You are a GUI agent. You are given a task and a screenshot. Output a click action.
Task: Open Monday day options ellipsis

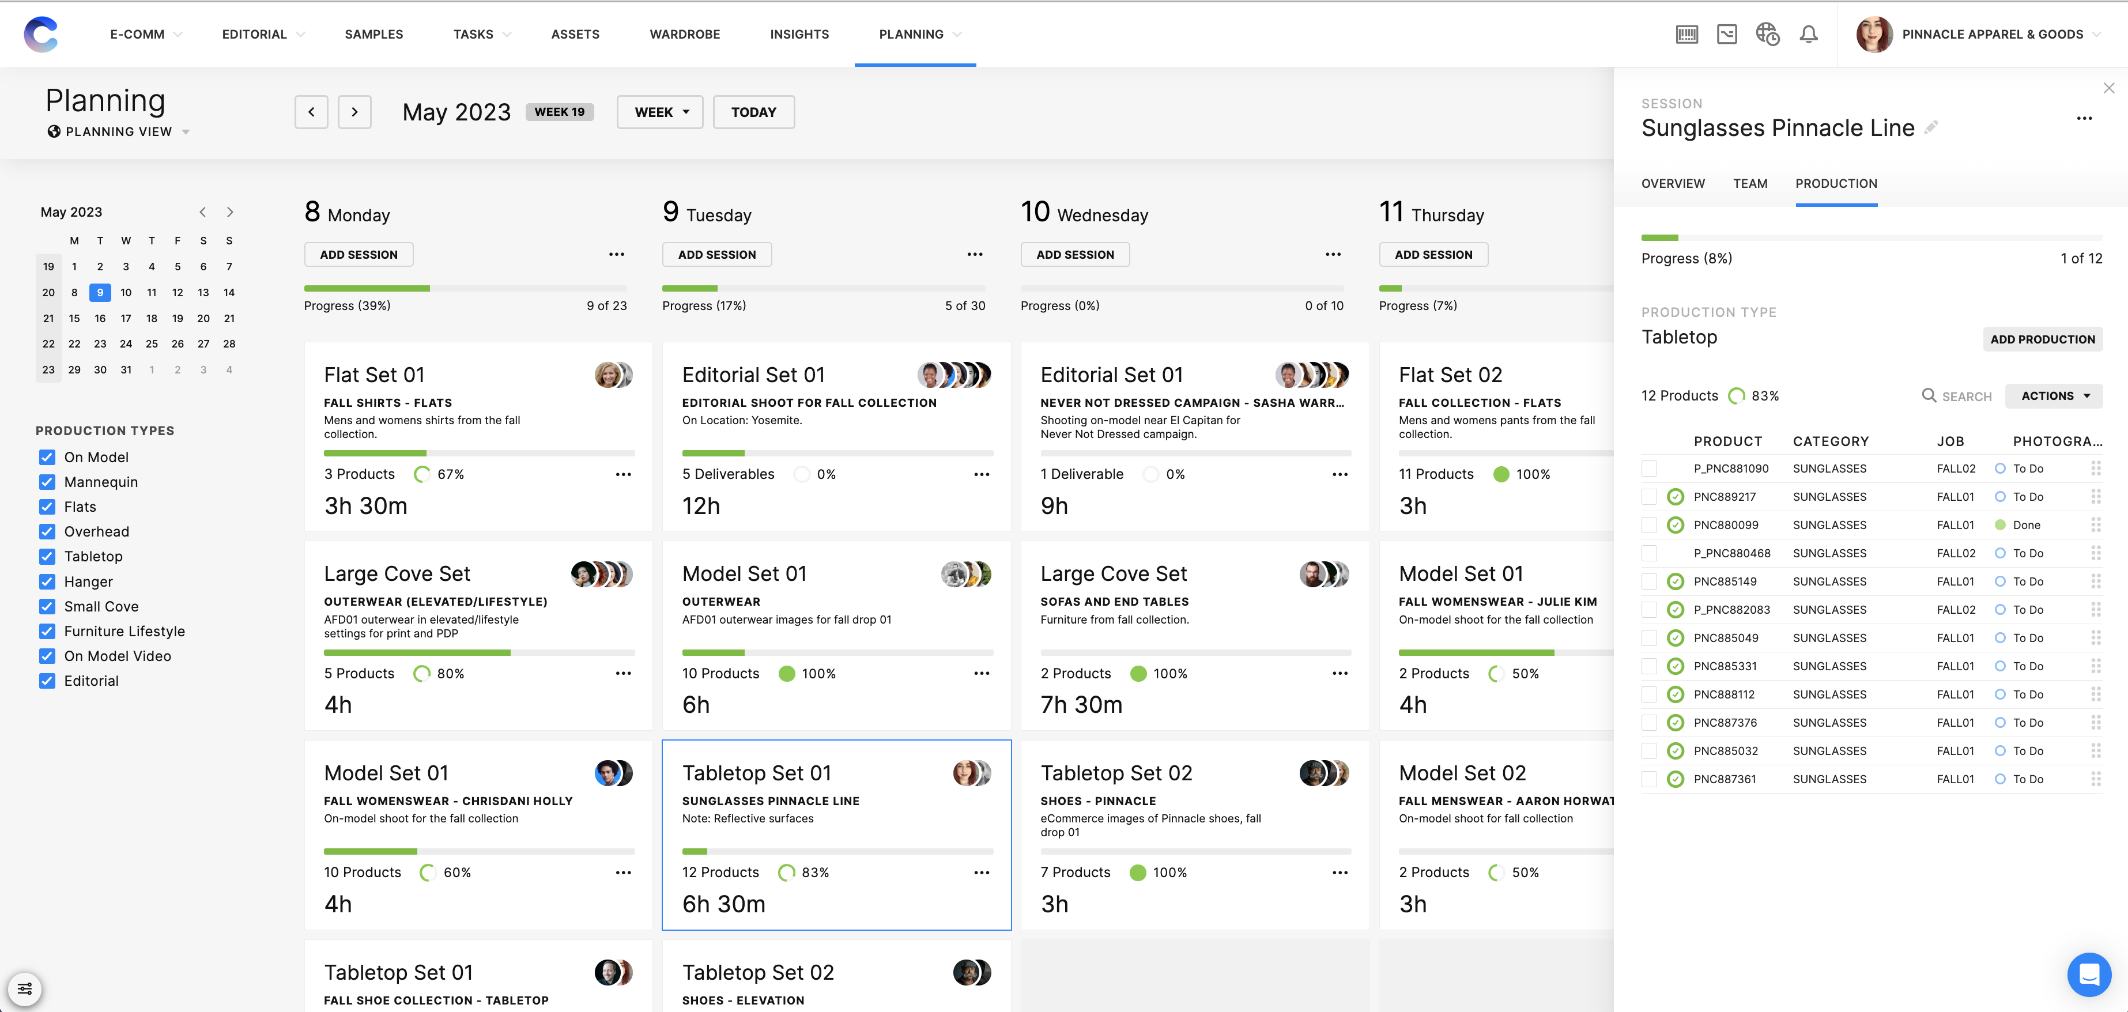616,255
